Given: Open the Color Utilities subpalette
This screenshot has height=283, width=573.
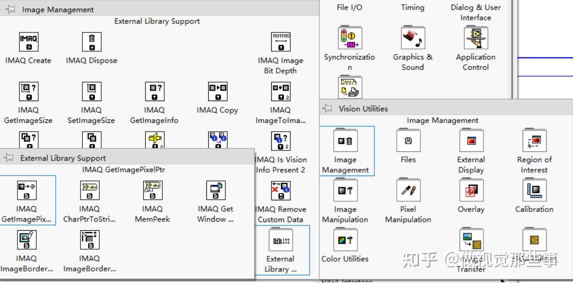Looking at the screenshot, I should point(345,240).
